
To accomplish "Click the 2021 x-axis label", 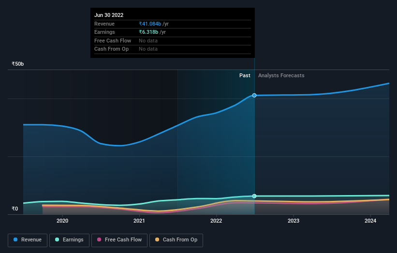I will [139, 221].
